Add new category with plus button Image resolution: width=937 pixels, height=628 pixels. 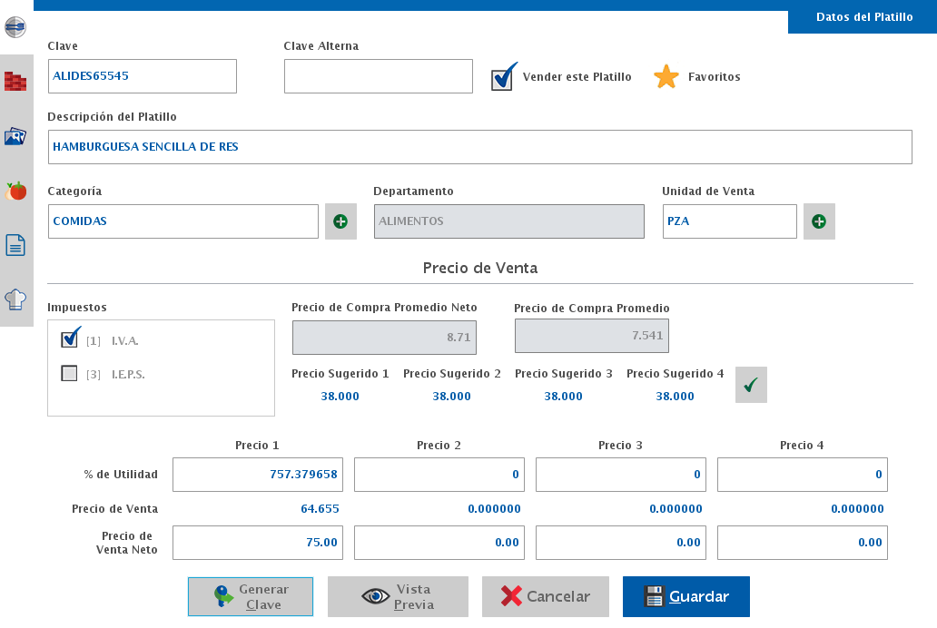(x=340, y=221)
